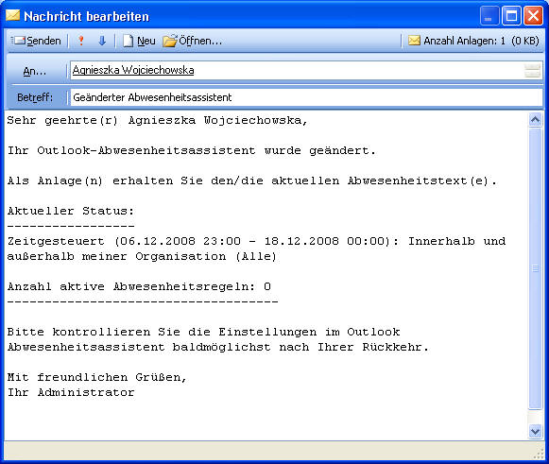Image resolution: width=549 pixels, height=464 pixels.
Task: Click the scroll up arrow of message body
Action: (535, 120)
